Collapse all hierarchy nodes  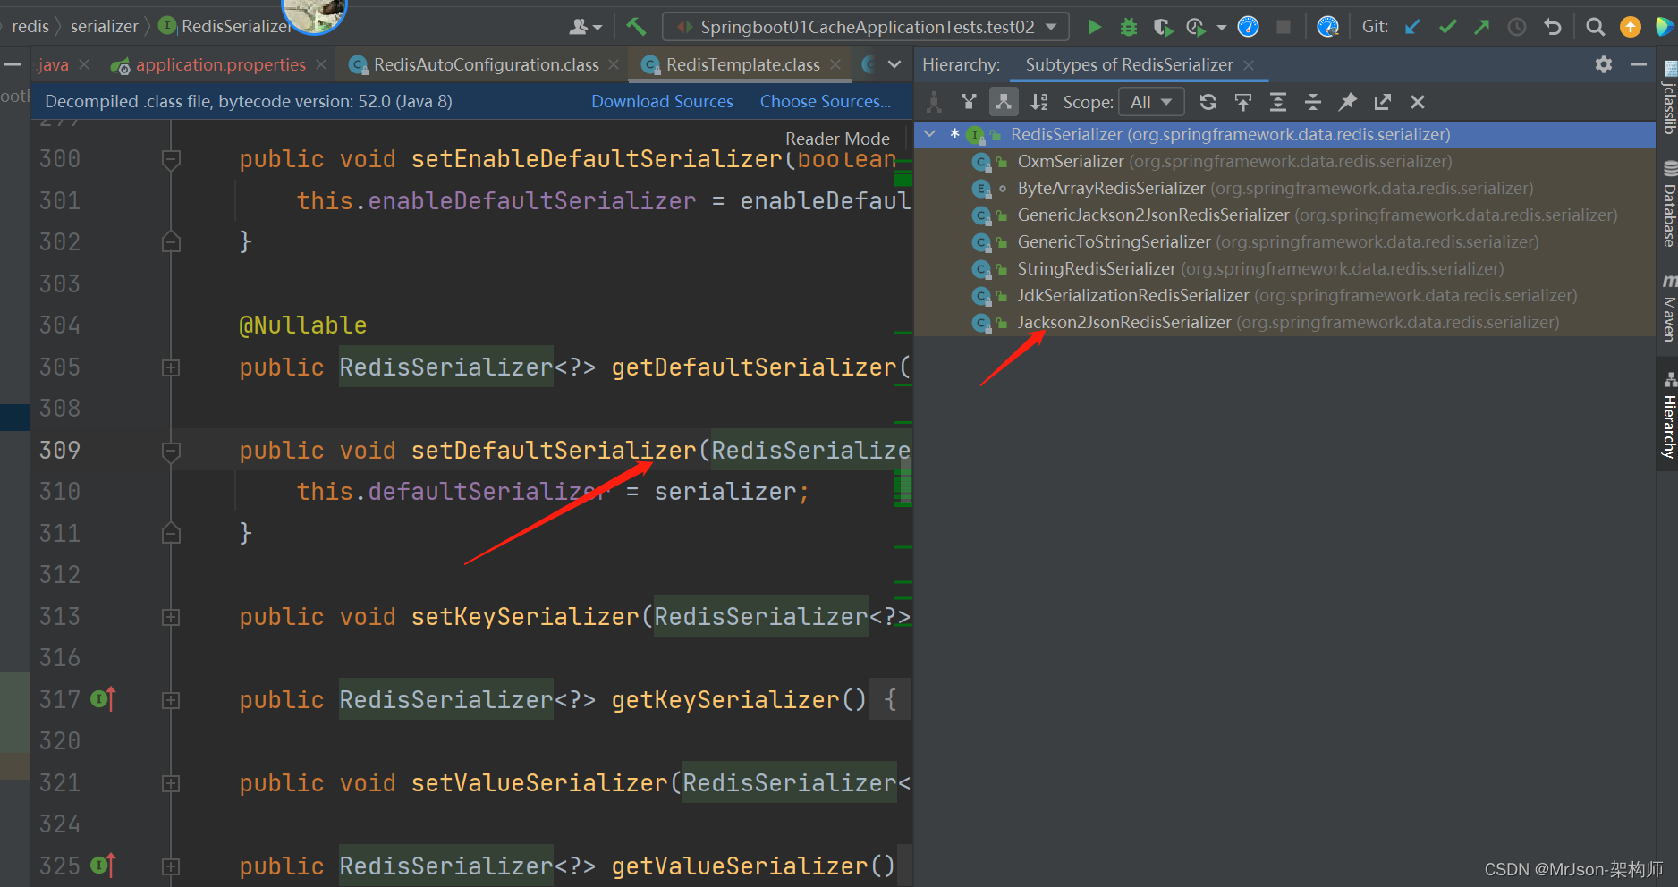(1313, 102)
